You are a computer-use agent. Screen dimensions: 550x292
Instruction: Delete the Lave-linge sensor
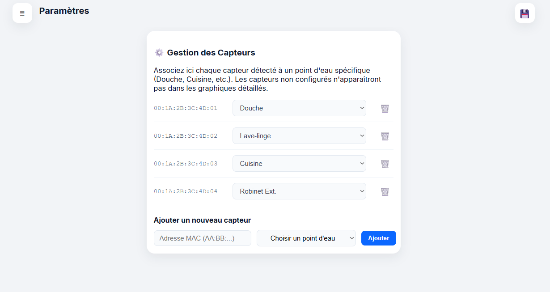(x=385, y=136)
